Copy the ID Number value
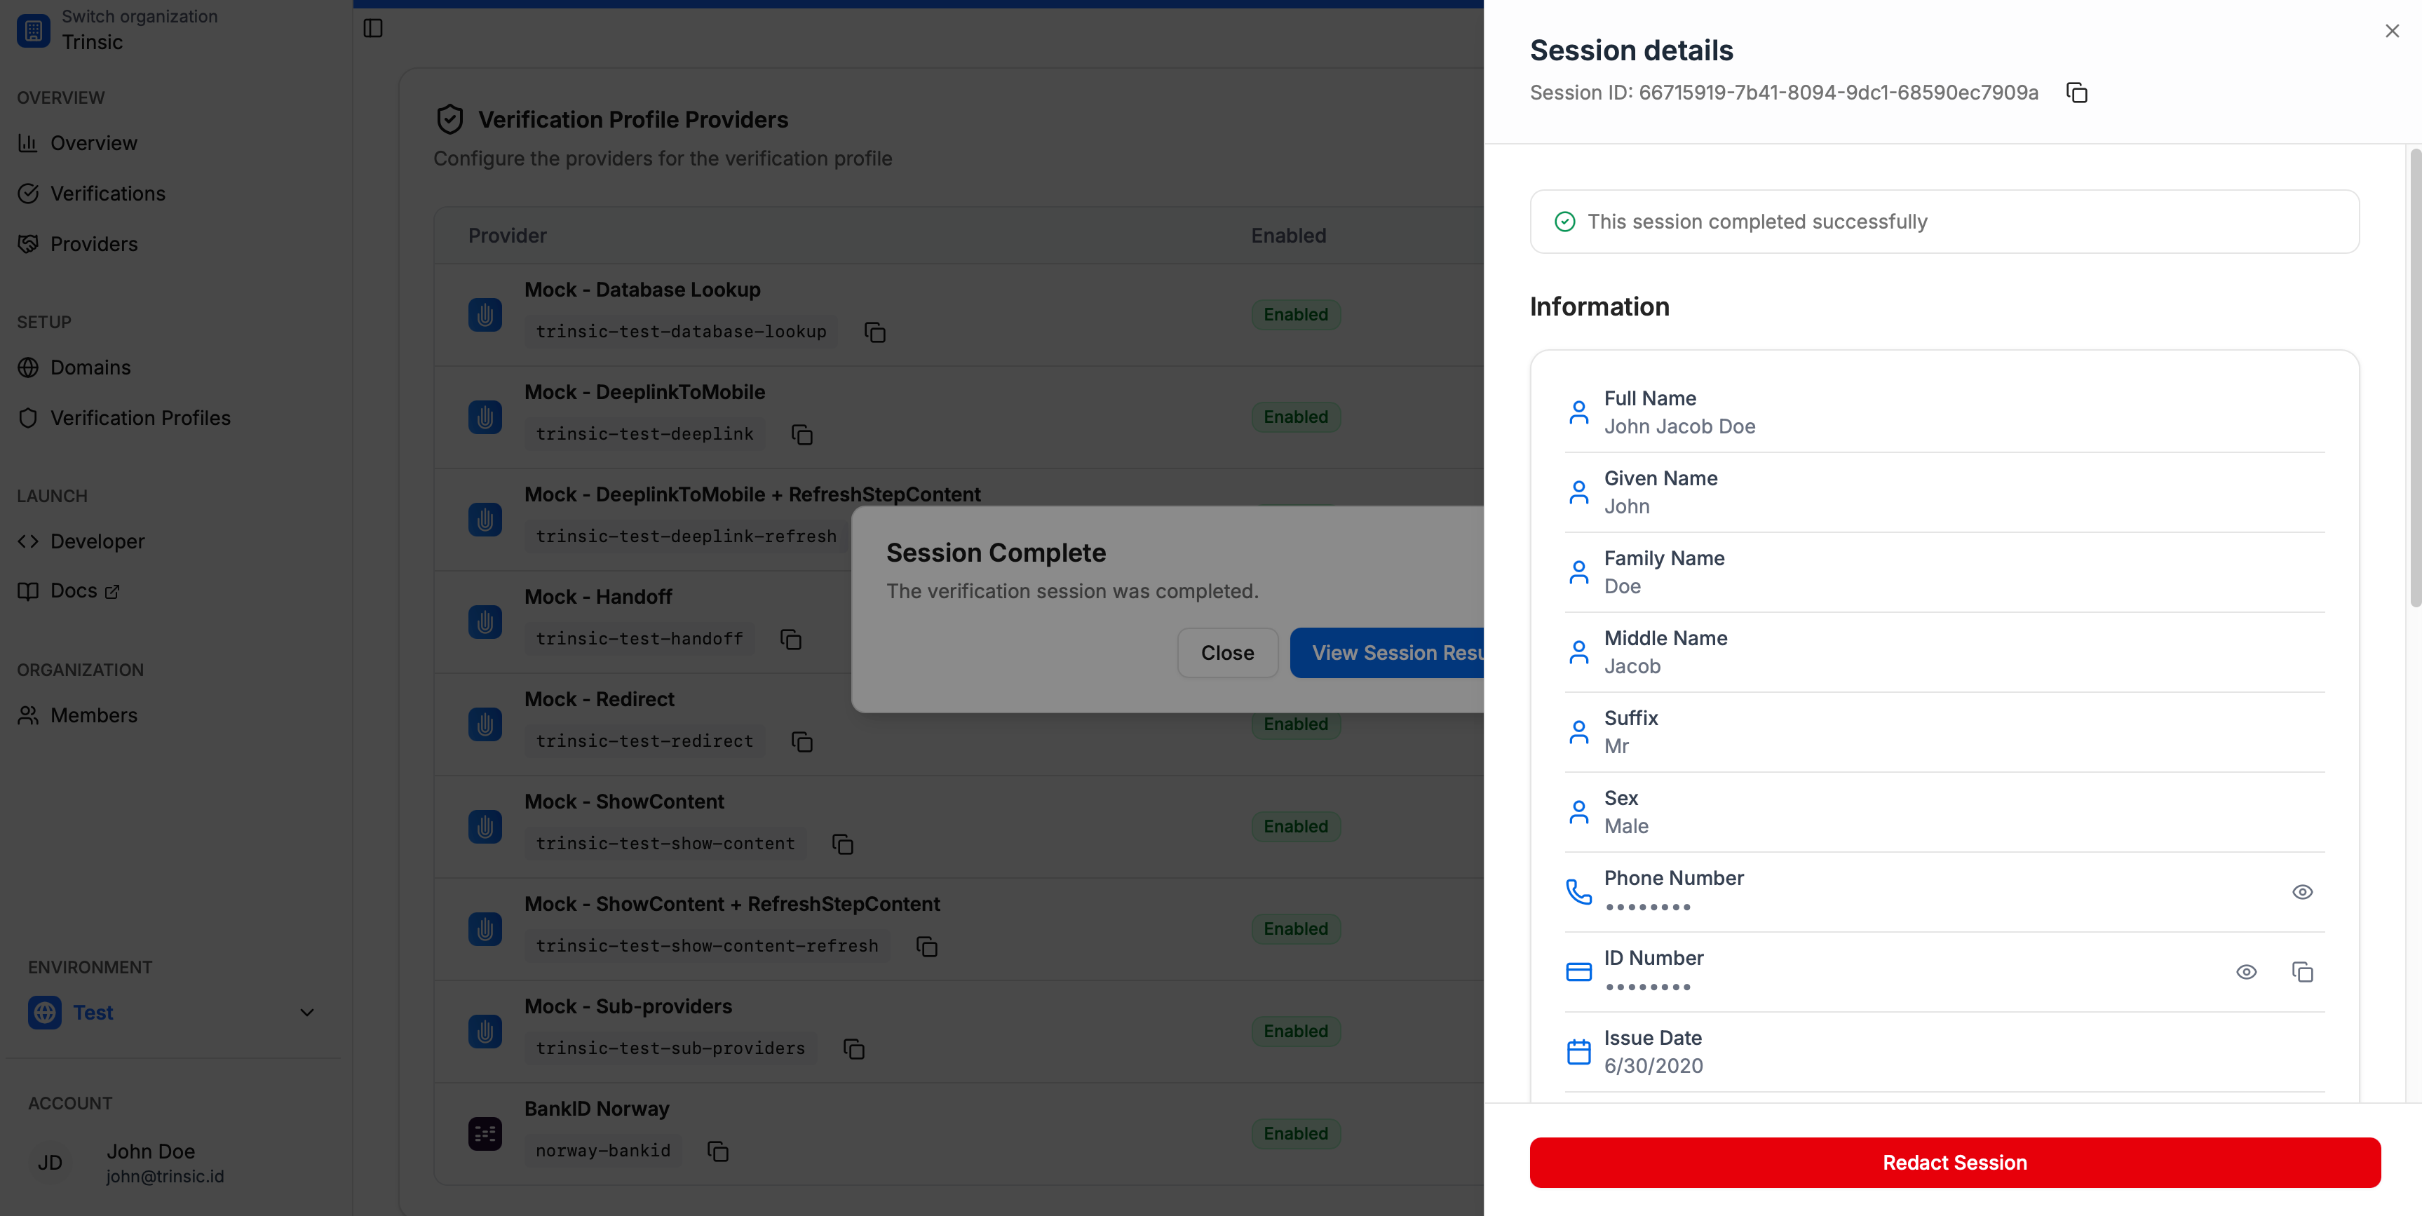 [x=2301, y=971]
